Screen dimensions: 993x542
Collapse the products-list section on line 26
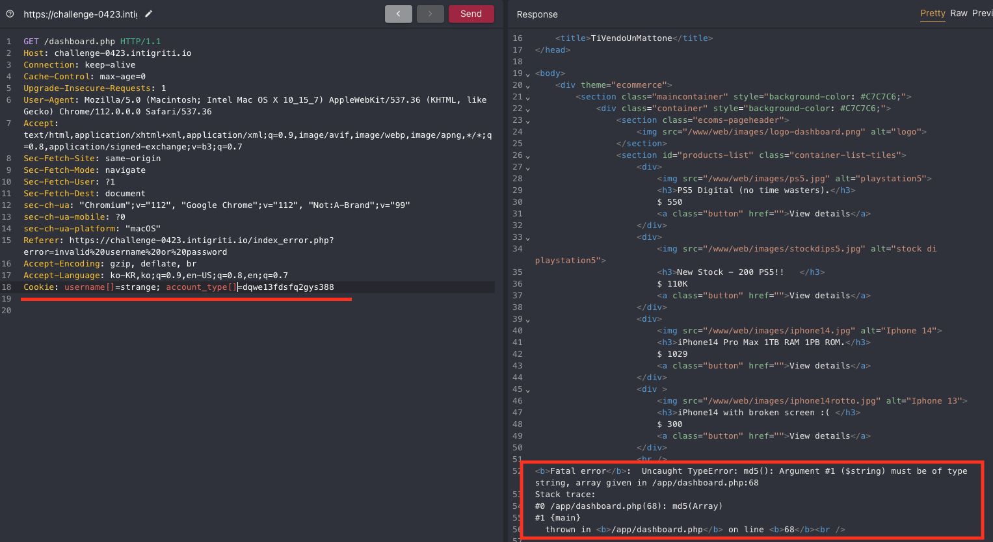coord(527,156)
